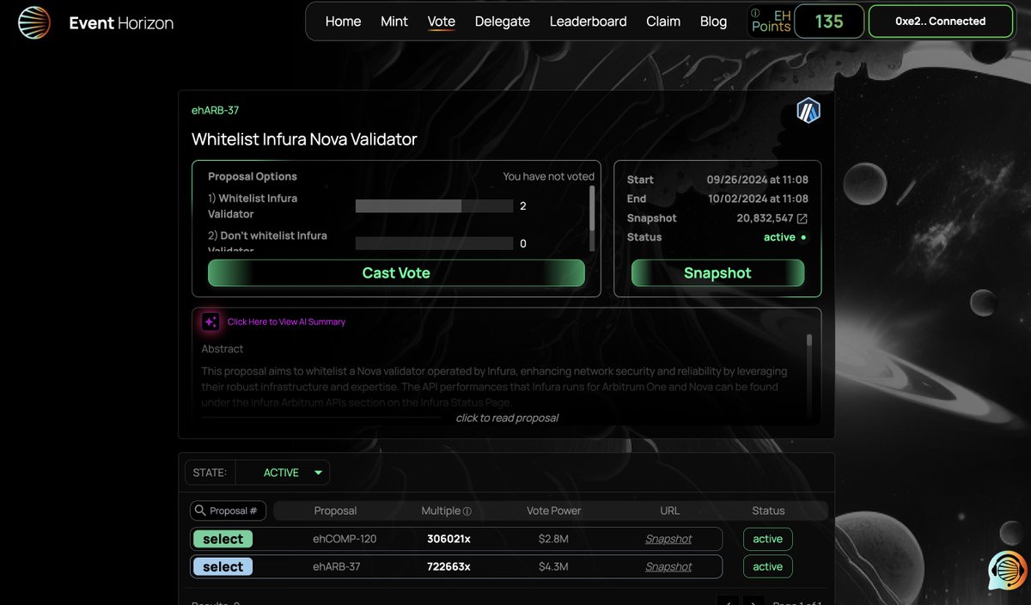
Task: Click the Whitelist Infura Validator vote progress bar
Action: pos(434,206)
